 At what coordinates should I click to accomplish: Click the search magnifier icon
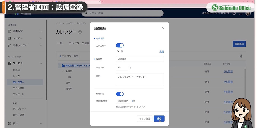86,13
